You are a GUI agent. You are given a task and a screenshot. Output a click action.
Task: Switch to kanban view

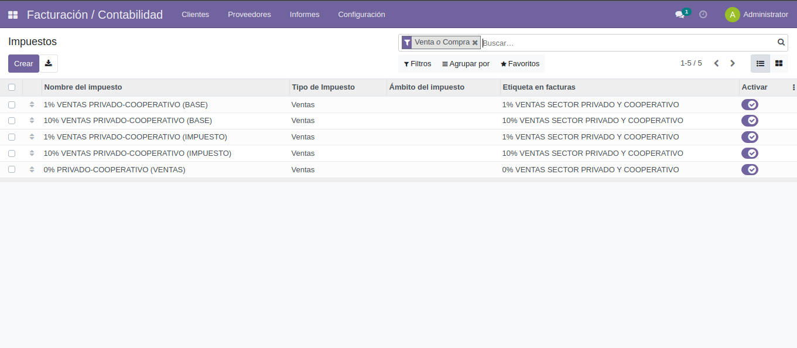[778, 63]
